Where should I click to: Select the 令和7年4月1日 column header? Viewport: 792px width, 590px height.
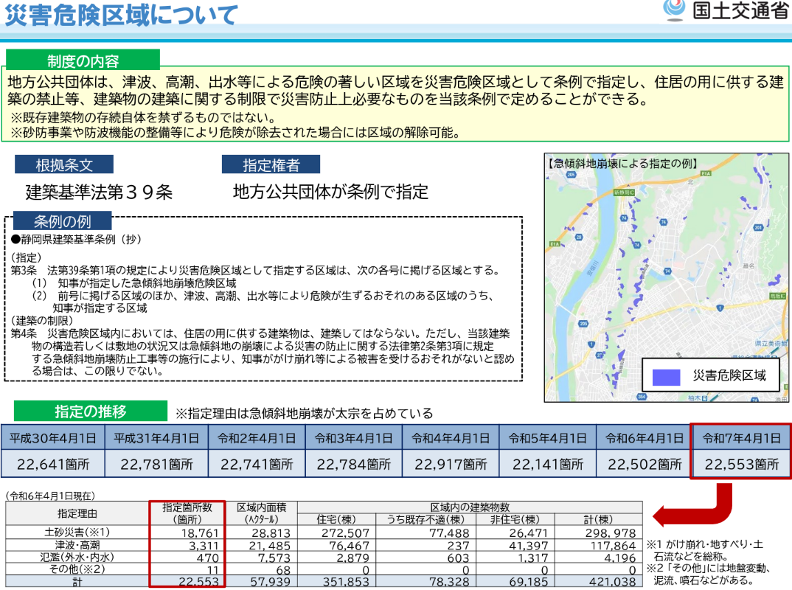(741, 437)
